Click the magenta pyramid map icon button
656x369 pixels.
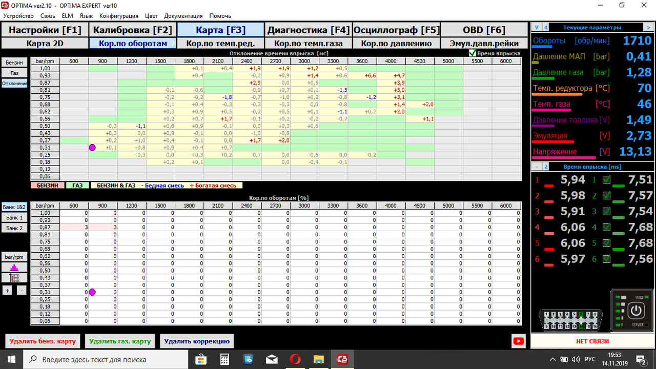pyautogui.click(x=14, y=267)
